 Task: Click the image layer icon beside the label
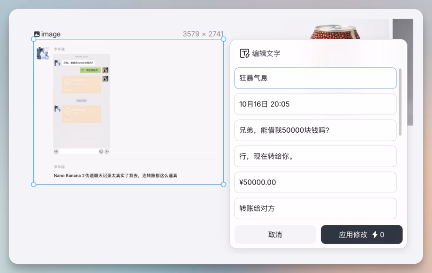37,34
